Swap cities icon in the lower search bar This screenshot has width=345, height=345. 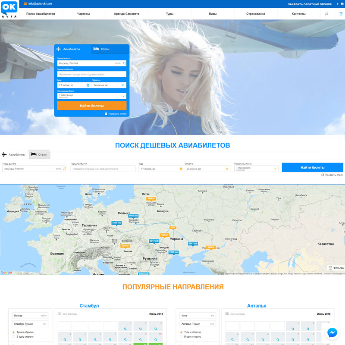coord(64,169)
